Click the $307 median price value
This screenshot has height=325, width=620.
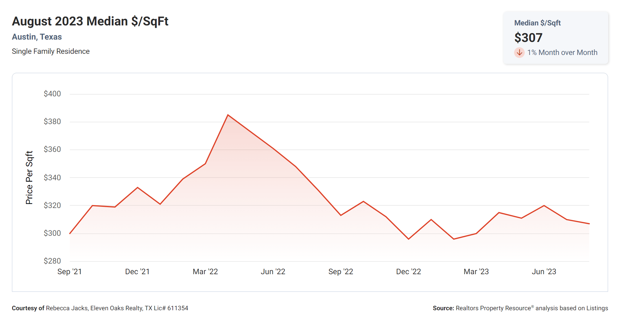[528, 38]
